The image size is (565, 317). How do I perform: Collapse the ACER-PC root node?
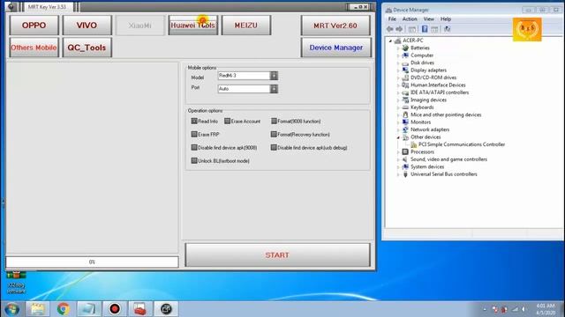tap(390, 41)
